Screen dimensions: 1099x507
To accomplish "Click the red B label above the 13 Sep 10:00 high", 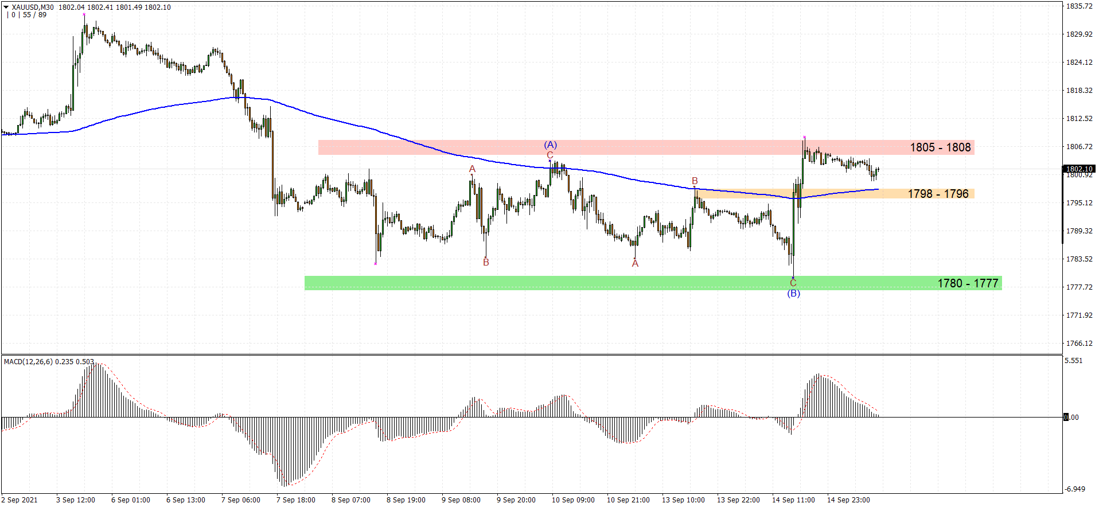I will (x=695, y=181).
